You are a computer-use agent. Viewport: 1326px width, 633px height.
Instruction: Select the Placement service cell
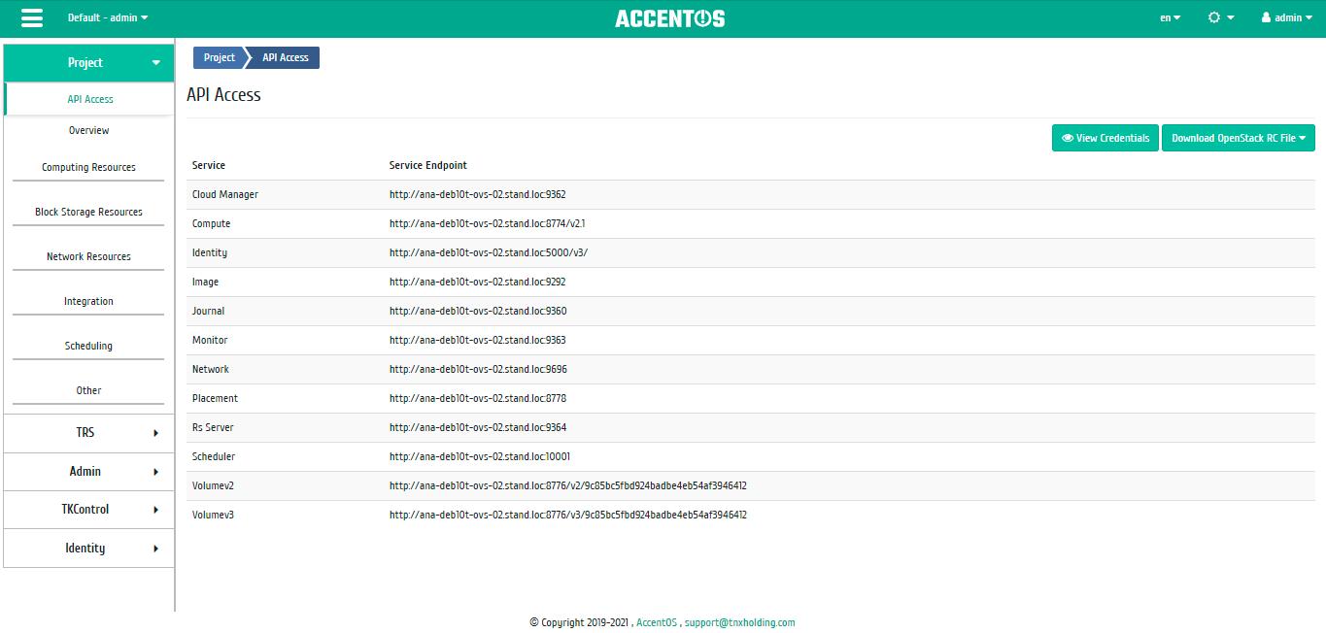point(215,398)
